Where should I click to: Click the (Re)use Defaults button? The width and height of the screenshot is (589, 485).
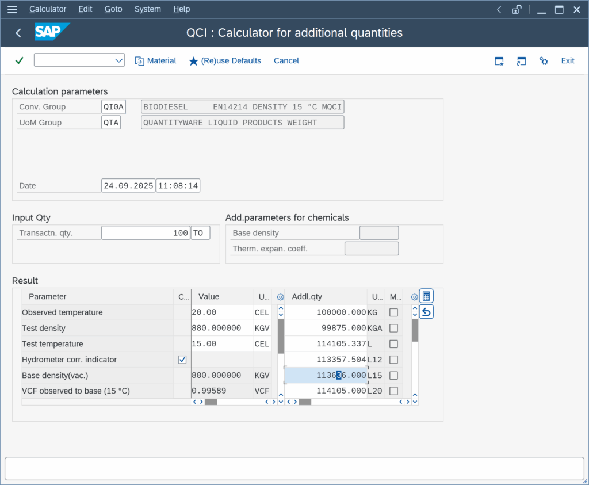[225, 60]
